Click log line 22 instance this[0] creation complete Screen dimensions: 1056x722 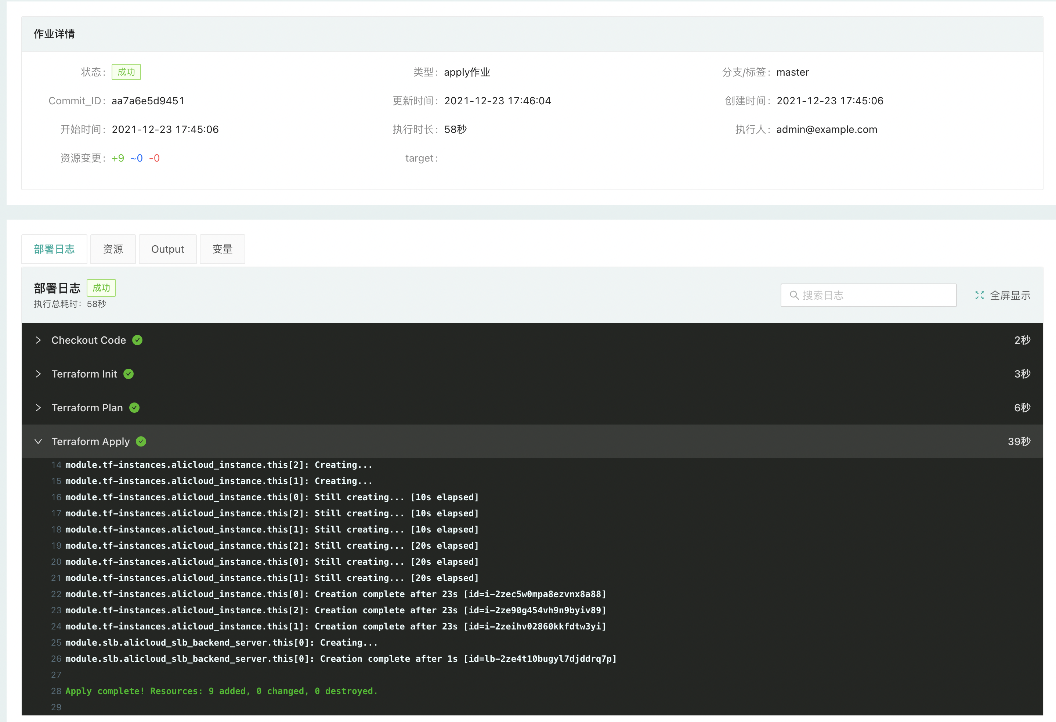click(x=336, y=594)
